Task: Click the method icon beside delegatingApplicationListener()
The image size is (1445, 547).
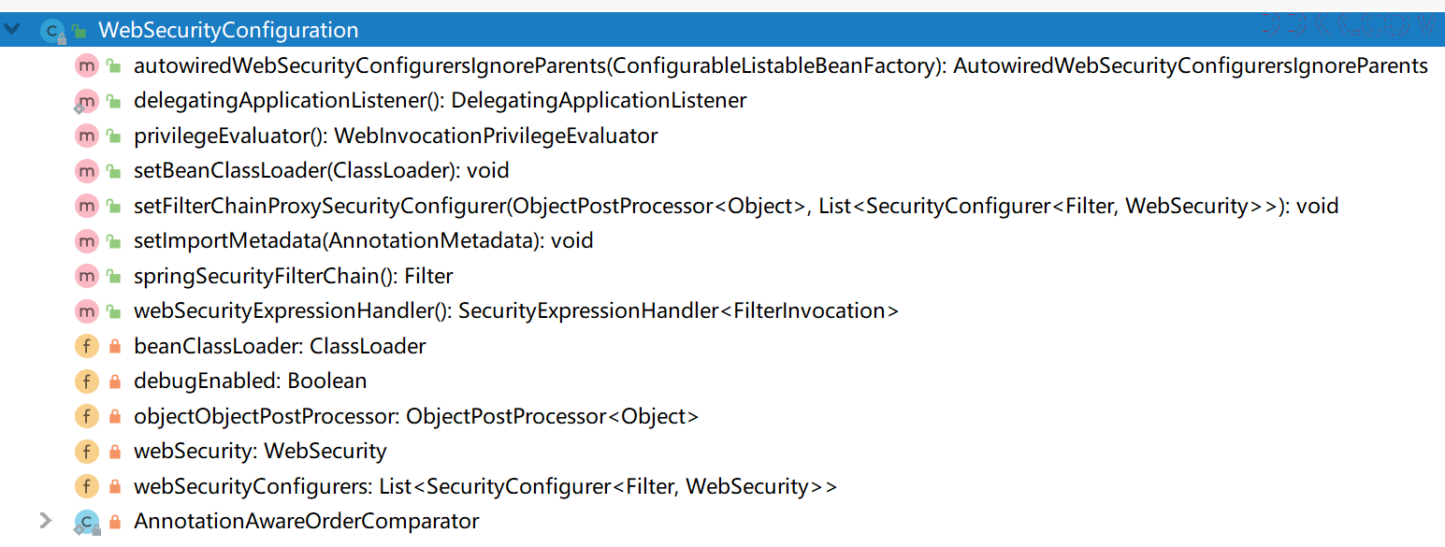Action: point(87,101)
